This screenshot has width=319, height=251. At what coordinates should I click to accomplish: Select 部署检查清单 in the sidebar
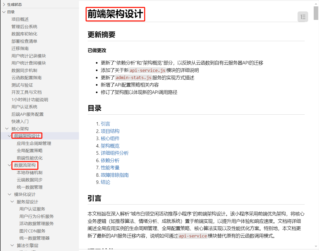(x=24, y=41)
